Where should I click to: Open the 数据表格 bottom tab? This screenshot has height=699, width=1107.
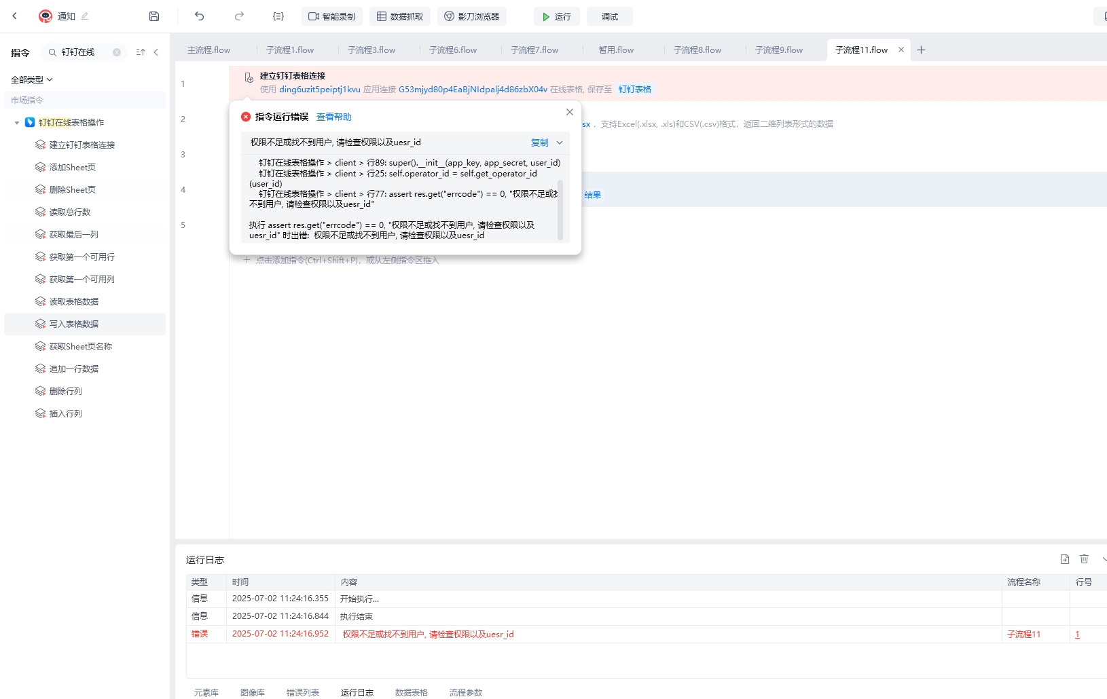[412, 692]
